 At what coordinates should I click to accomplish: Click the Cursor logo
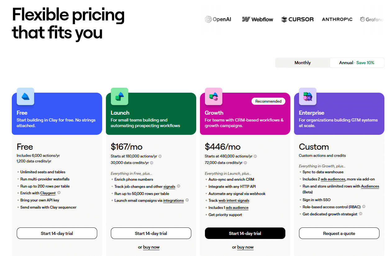pyautogui.click(x=297, y=19)
